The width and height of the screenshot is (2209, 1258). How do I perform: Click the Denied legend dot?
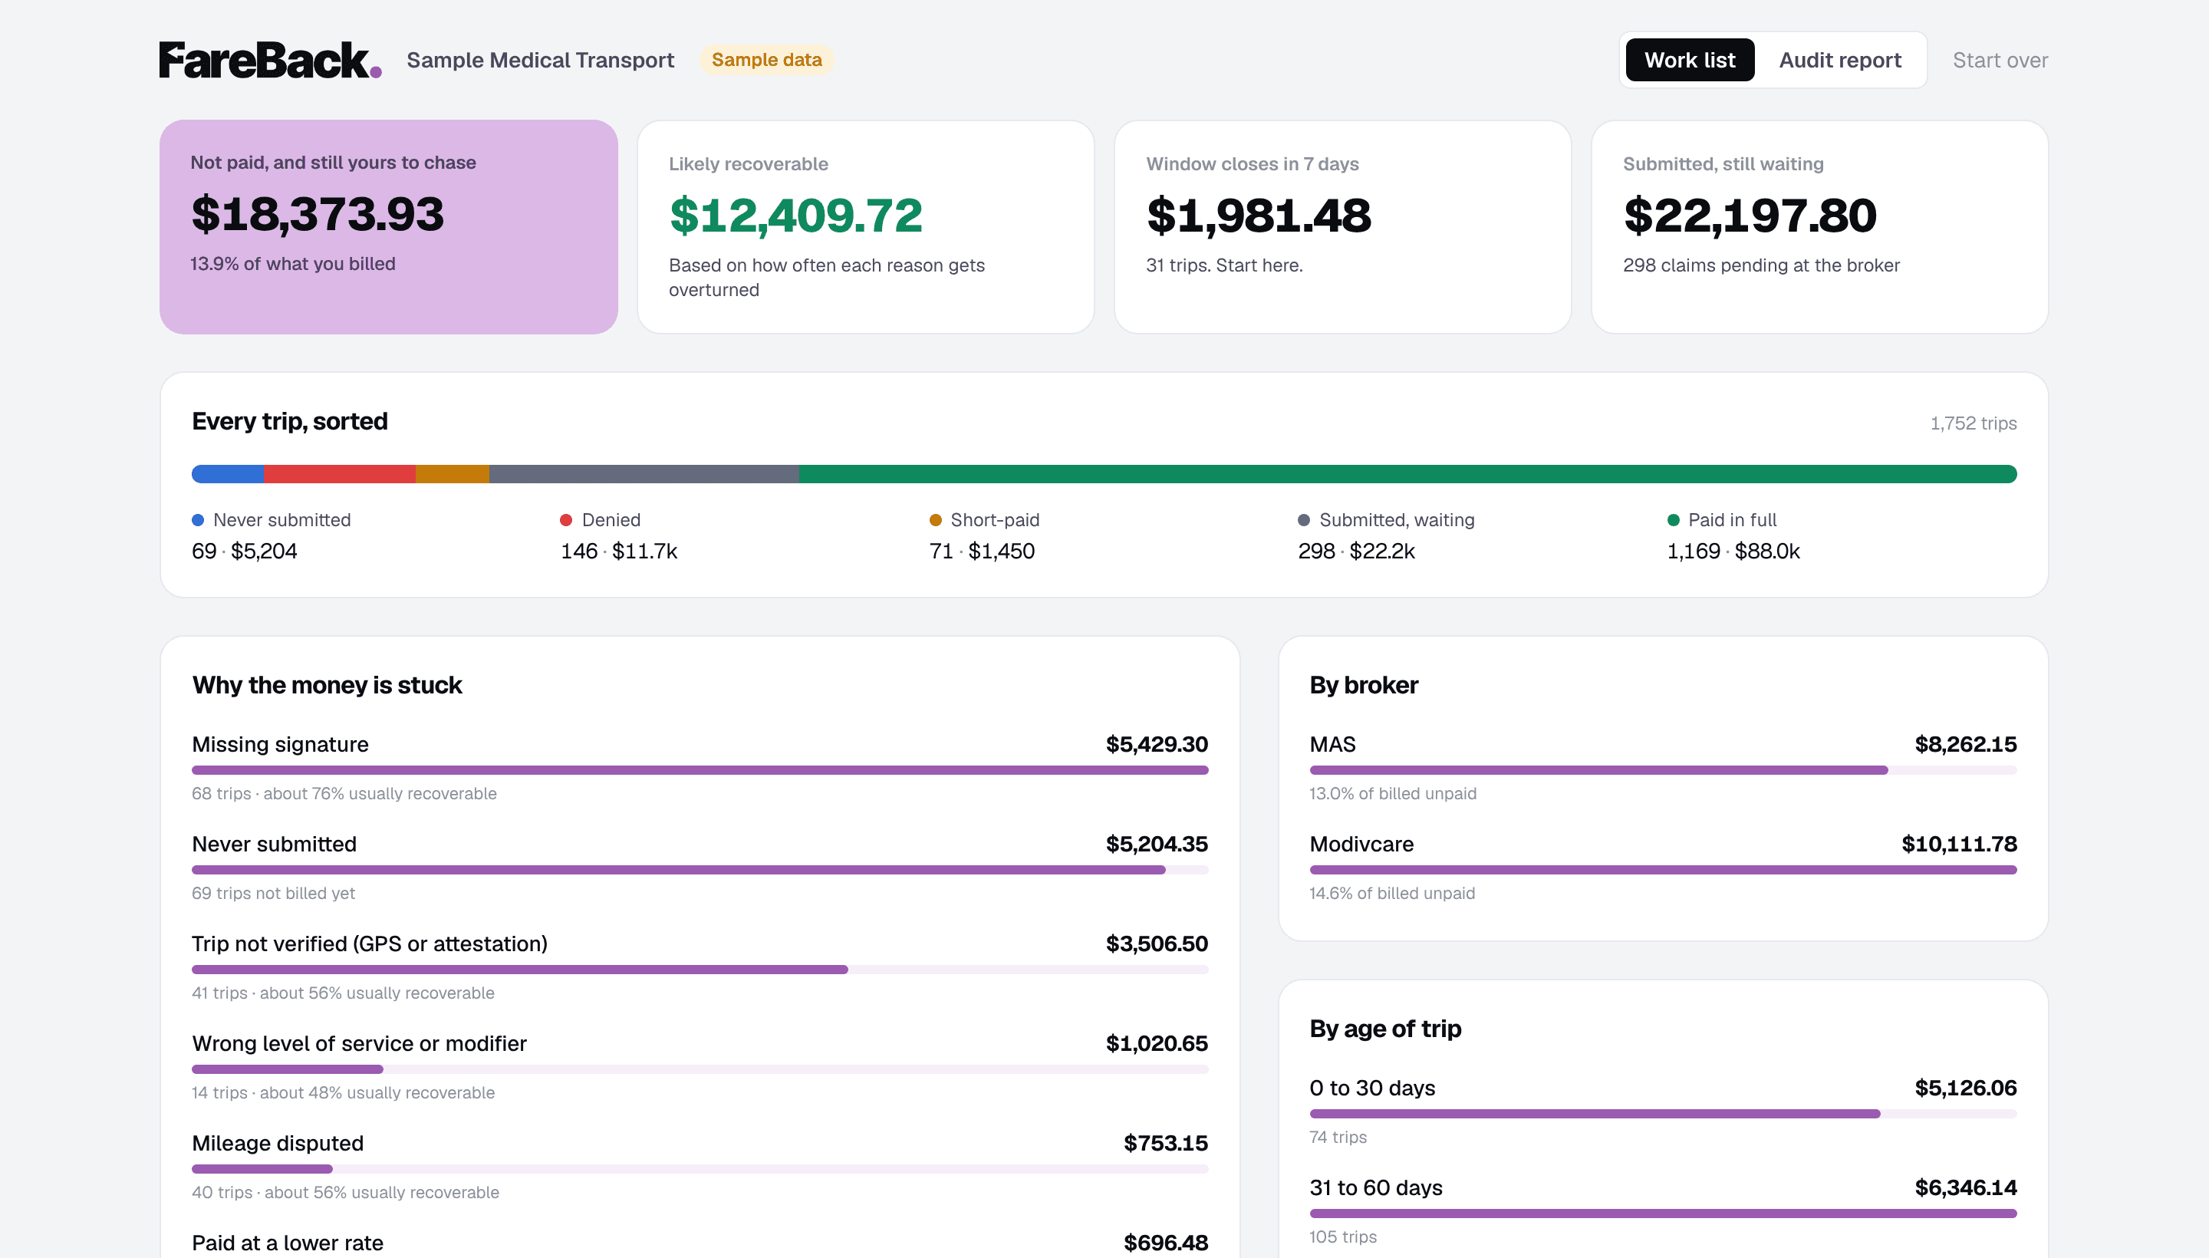[x=566, y=519]
